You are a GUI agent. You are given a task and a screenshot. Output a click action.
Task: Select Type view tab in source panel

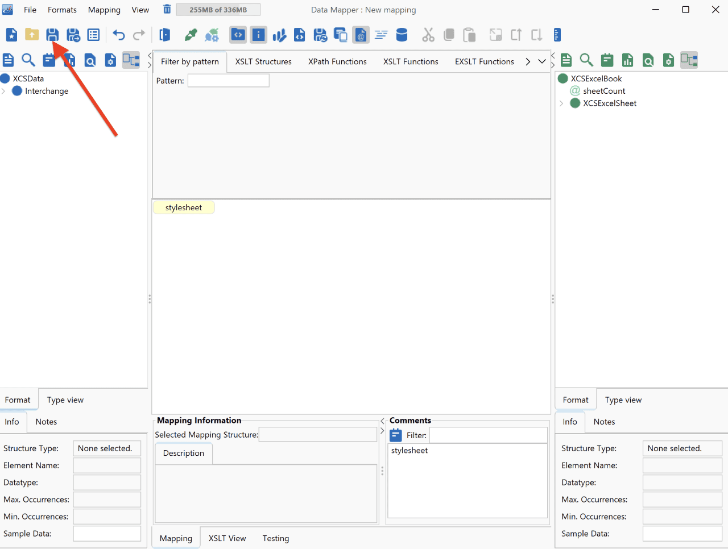coord(65,400)
